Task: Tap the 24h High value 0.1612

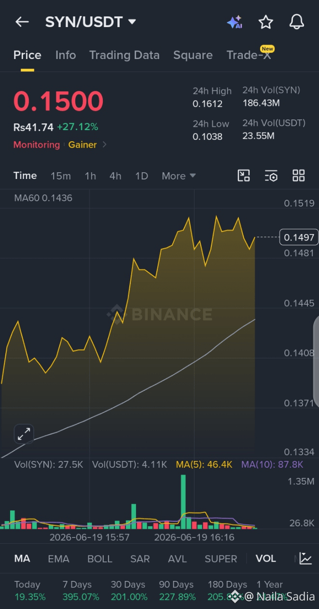Action: pos(208,104)
